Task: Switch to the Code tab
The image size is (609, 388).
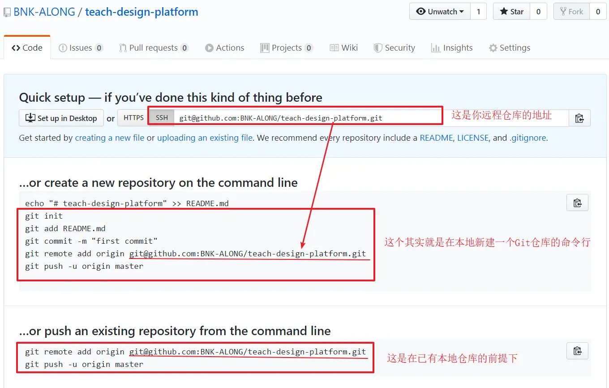Action: click(27, 47)
